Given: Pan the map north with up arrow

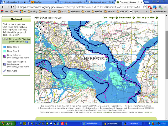Looking at the screenshot, I should pyautogui.click(x=40, y=24).
